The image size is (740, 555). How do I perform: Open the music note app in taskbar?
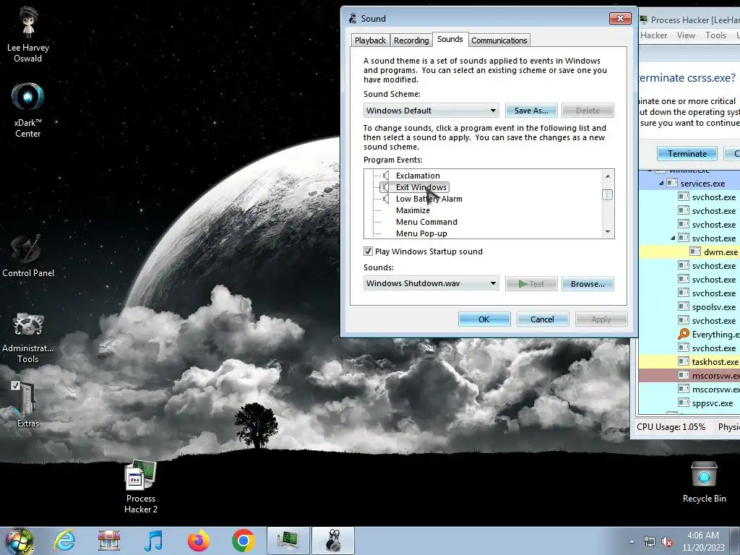click(x=153, y=541)
